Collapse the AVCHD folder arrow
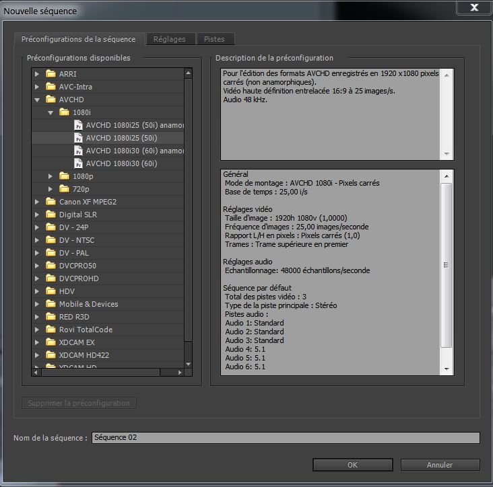 [x=37, y=100]
